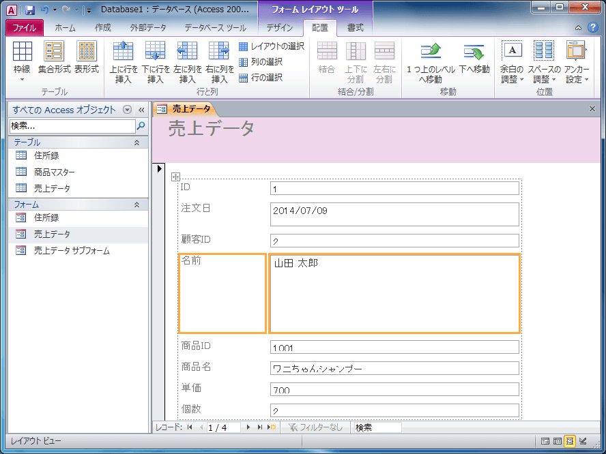Apply the 集合形式 stacked layout
This screenshot has height=454, width=606.
(54, 57)
